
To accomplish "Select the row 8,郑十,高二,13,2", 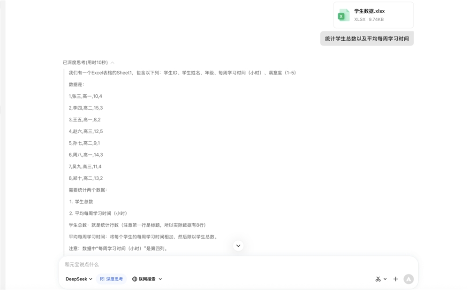I will coord(85,178).
